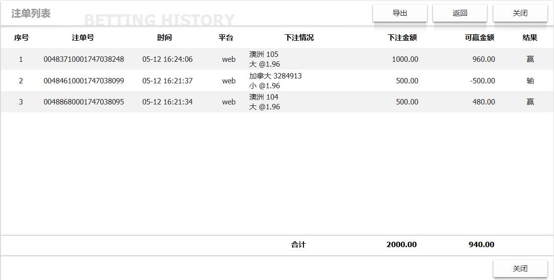Click the 澳洲 105 bet details

(x=264, y=54)
